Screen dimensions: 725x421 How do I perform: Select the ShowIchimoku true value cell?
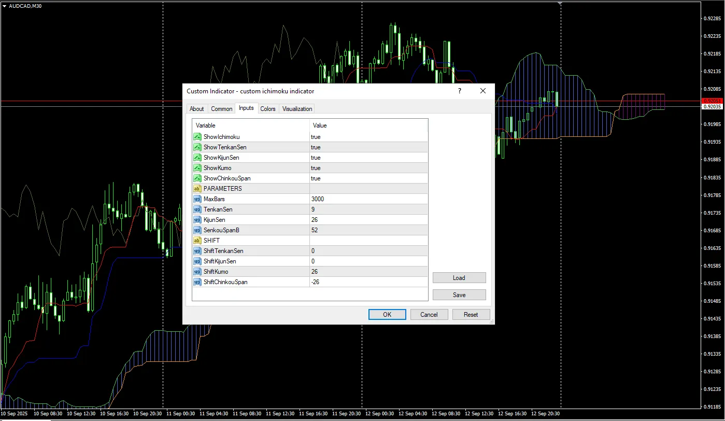(x=316, y=137)
